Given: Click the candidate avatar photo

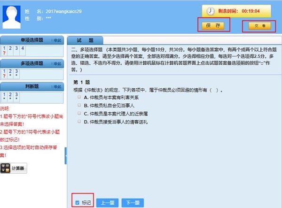Looking at the screenshot, I should [11, 17].
